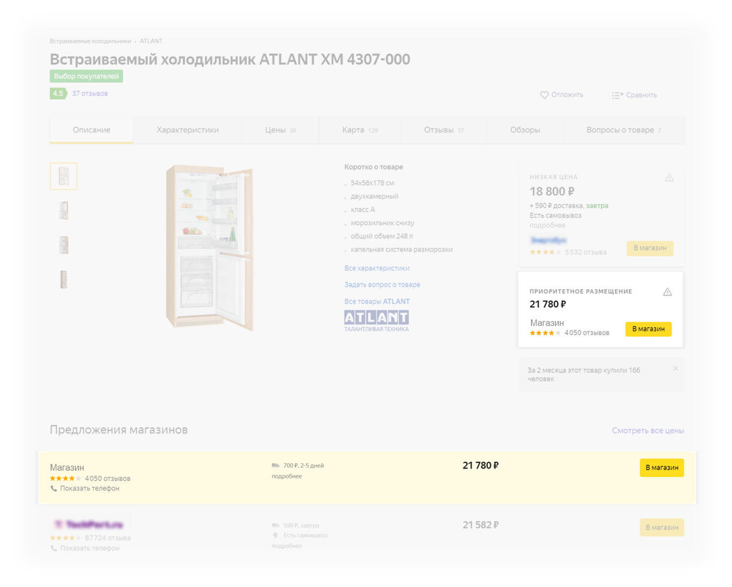
Task: Open the Все характеристики link
Action: 377,268
